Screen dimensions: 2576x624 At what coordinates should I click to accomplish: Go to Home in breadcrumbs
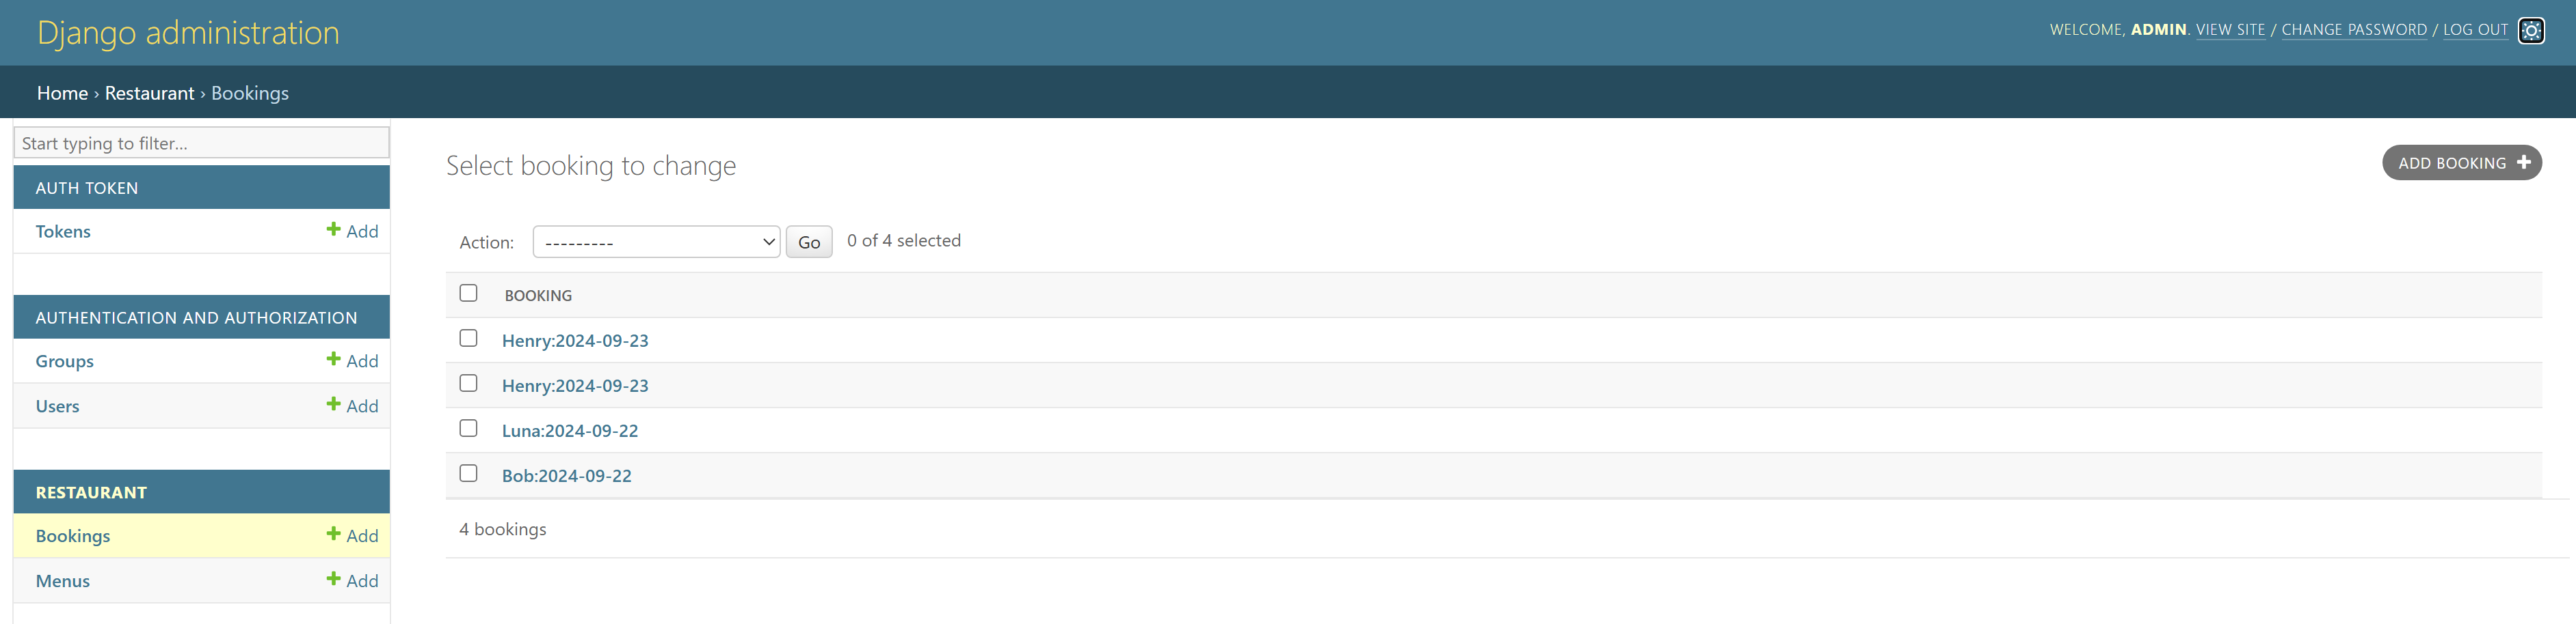(x=62, y=93)
